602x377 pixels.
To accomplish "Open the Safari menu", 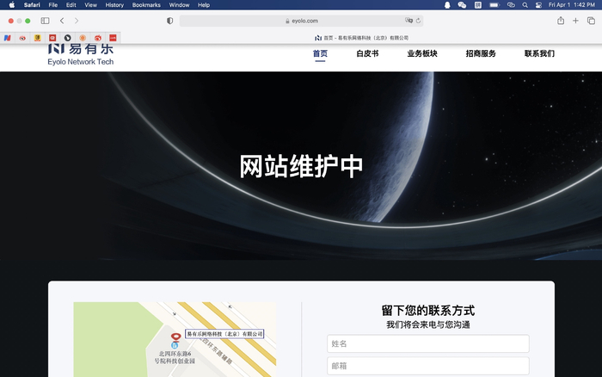I will [x=32, y=5].
